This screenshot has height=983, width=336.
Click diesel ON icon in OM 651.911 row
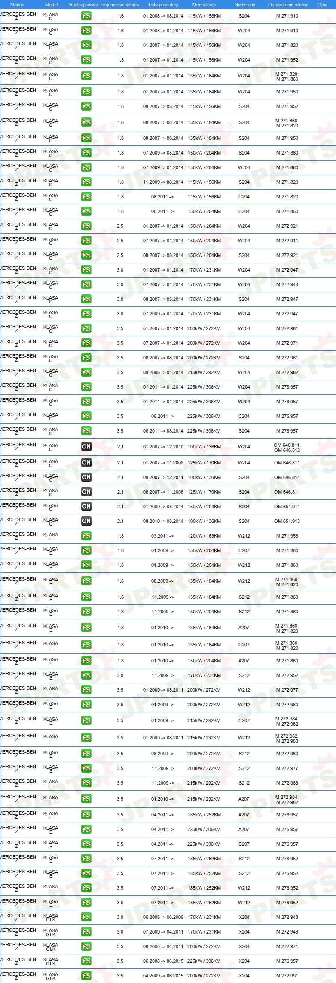(86, 507)
